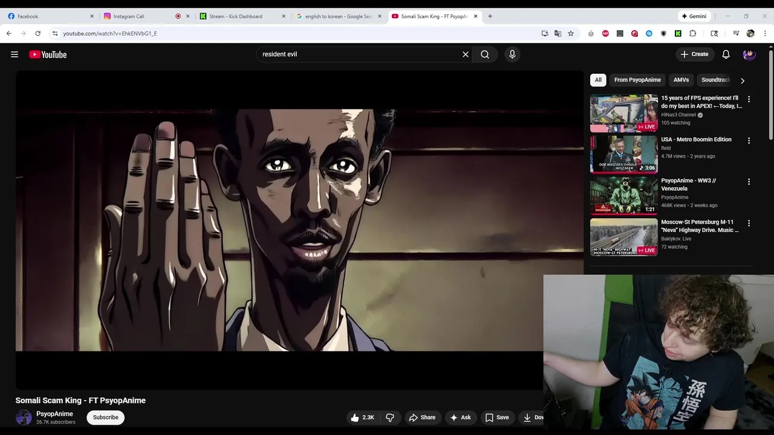774x435 pixels.
Task: Open the Gemini button in Chrome
Action: pos(694,16)
